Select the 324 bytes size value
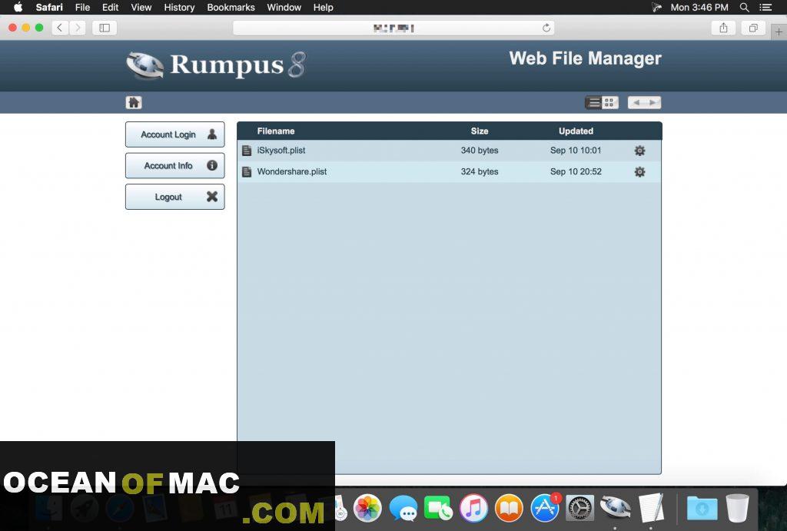This screenshot has height=531, width=787. point(480,171)
